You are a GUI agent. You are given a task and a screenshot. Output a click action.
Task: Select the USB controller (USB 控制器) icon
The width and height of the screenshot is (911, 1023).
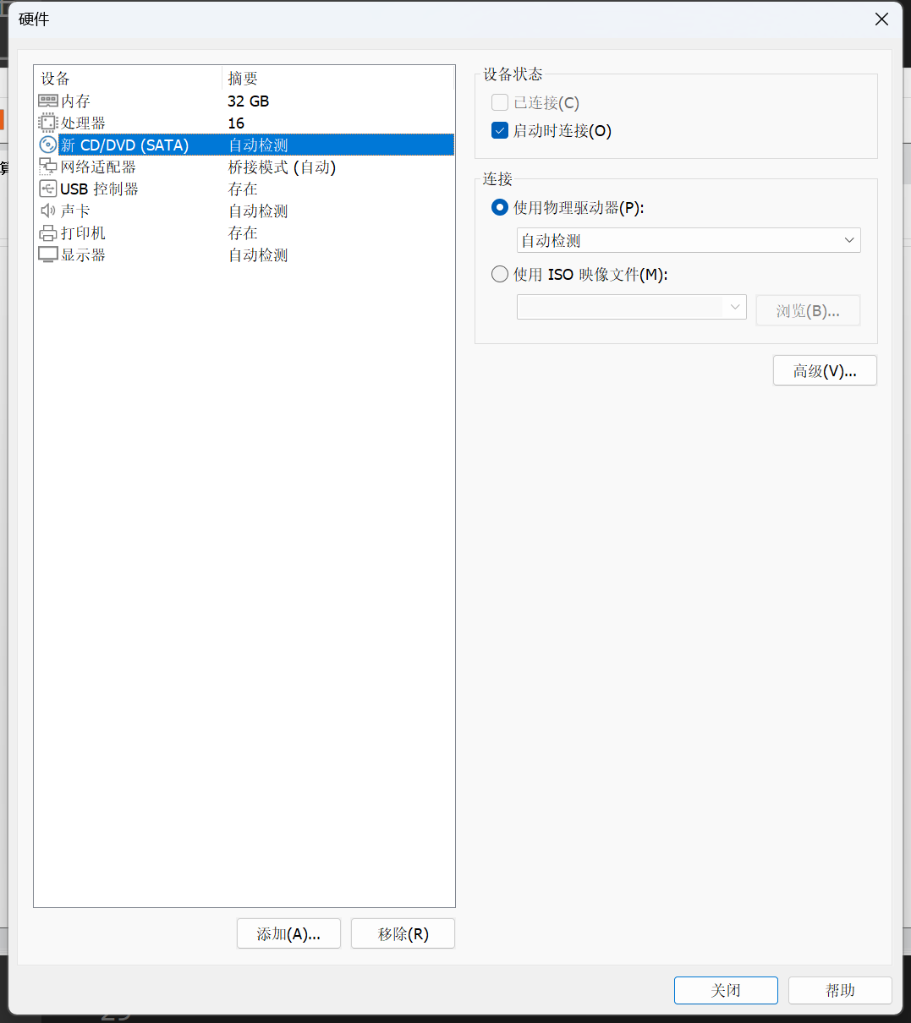(x=48, y=189)
